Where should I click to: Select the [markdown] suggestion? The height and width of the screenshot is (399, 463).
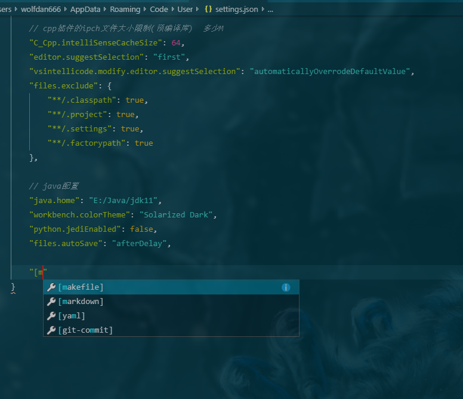coord(171,302)
